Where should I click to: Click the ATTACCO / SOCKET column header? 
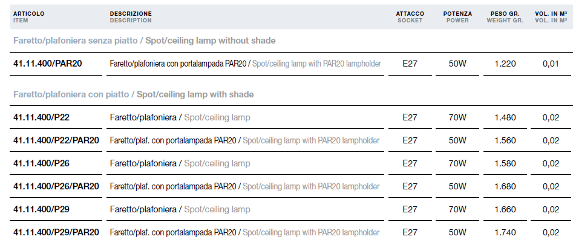(410, 17)
